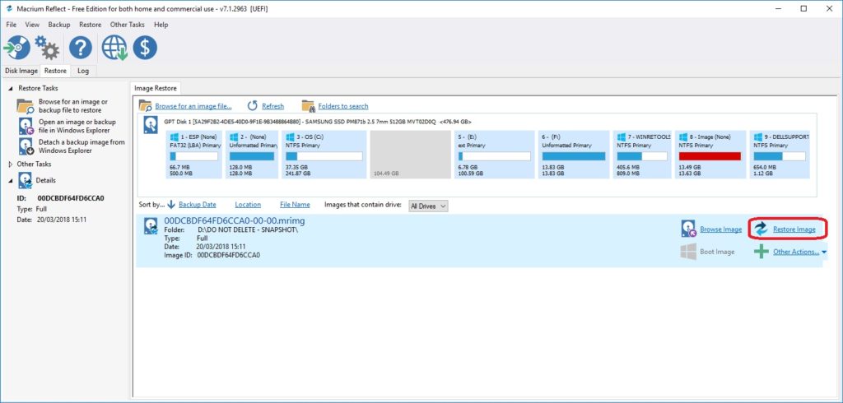Click Windows logo on 7 WINRETOOLS partition
843x403 pixels.
coord(622,137)
